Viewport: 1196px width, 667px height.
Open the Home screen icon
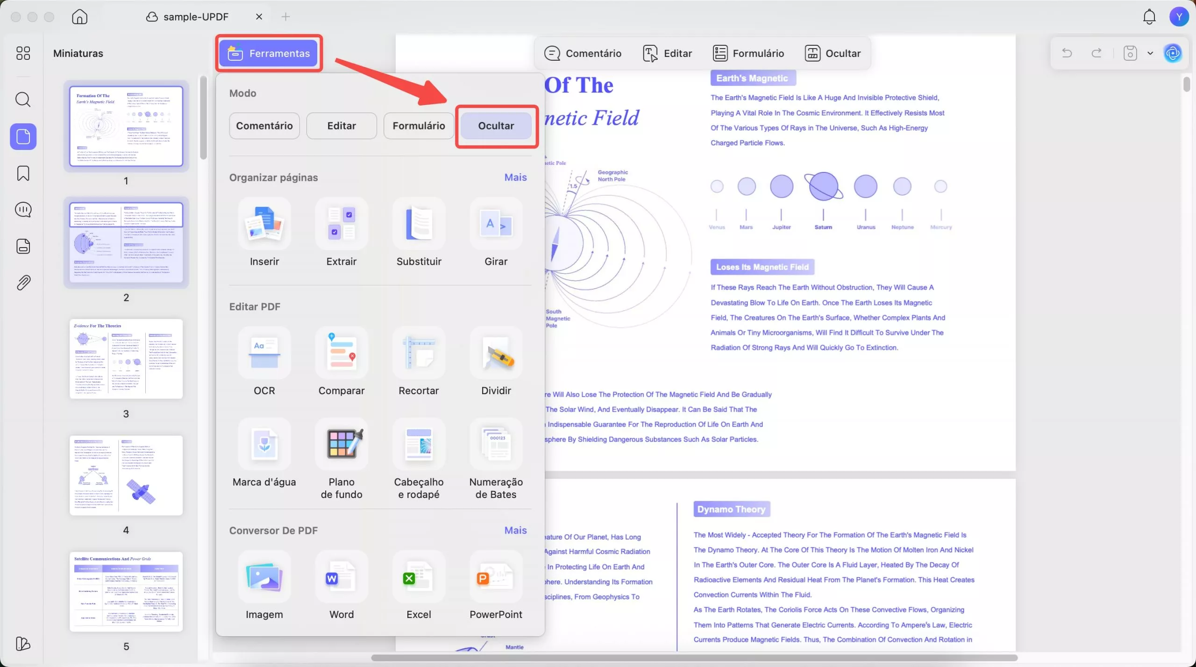80,17
